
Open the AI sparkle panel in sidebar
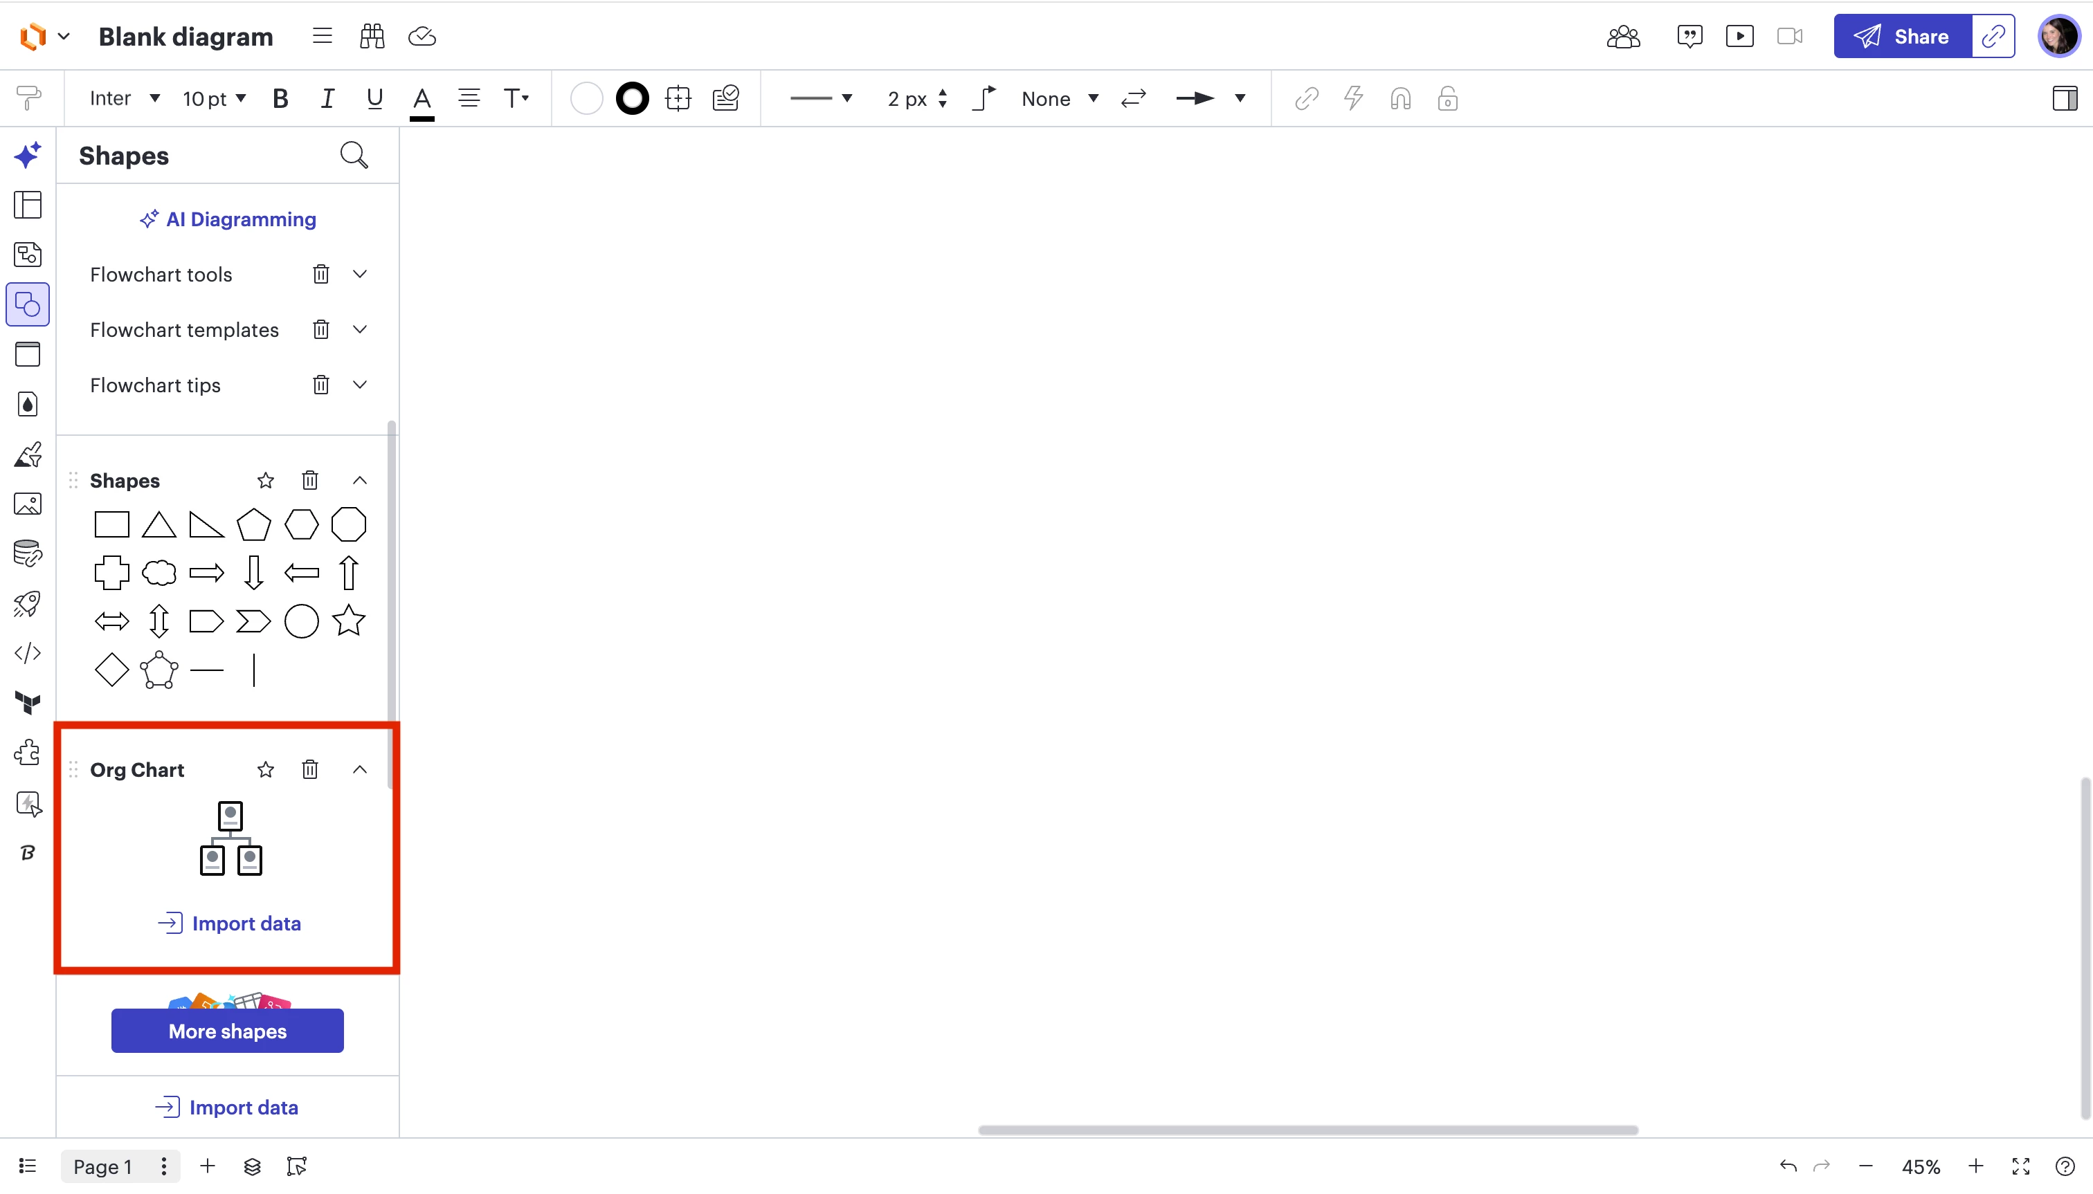(x=27, y=155)
